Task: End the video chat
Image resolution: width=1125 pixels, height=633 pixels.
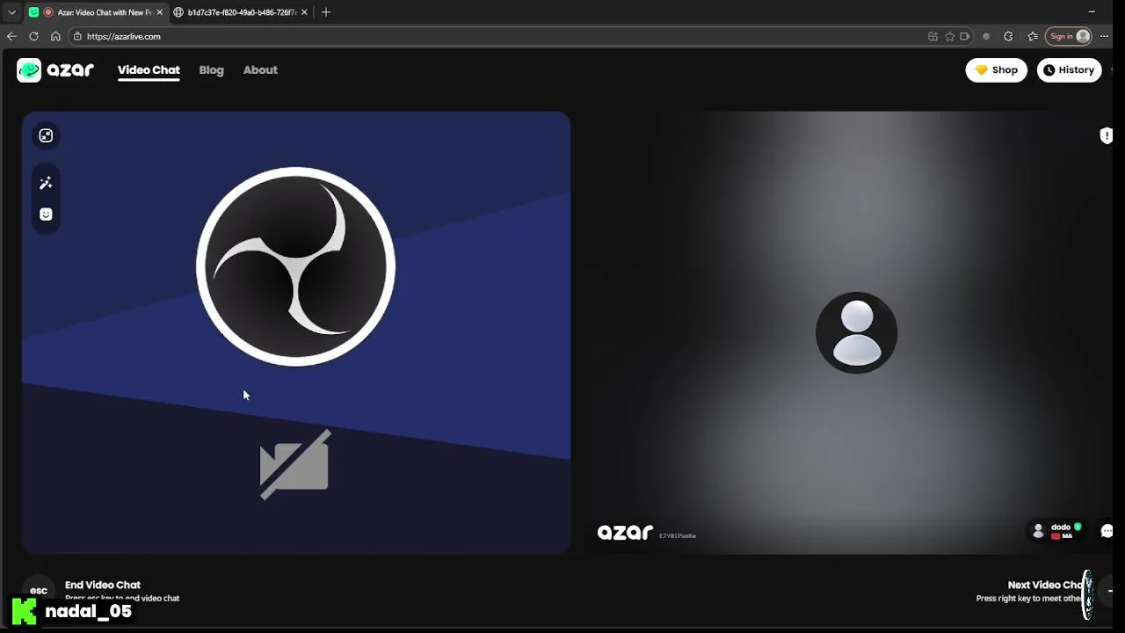Action: pos(103,585)
